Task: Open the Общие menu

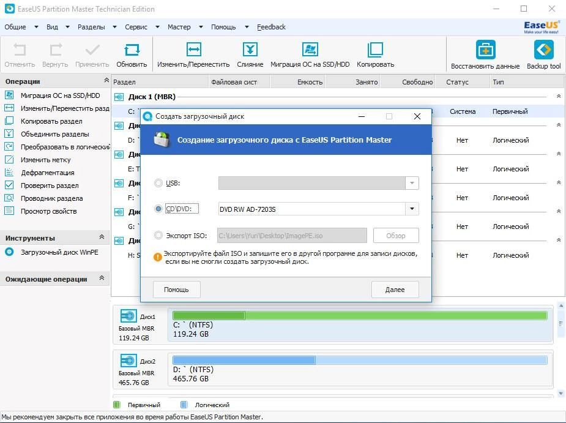Action: click(x=15, y=27)
